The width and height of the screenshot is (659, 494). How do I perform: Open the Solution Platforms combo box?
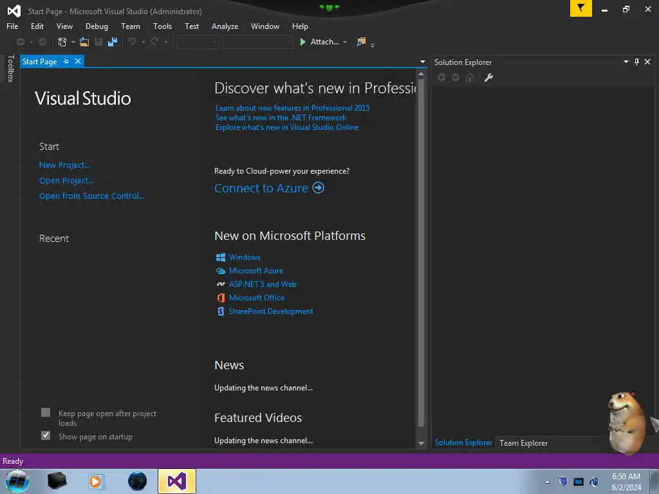click(x=257, y=42)
